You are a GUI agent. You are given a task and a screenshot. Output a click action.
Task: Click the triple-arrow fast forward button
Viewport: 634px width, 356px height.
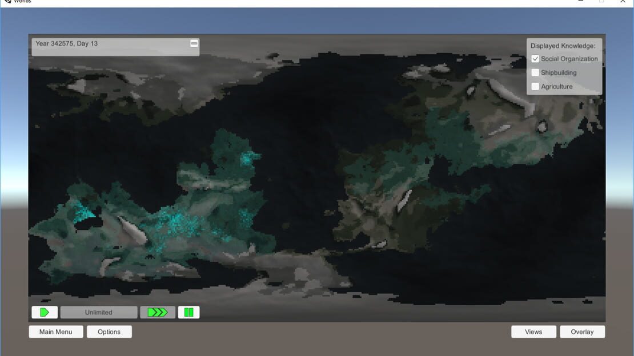click(158, 313)
